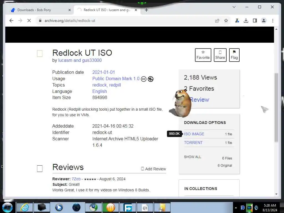Open lucasm and gus33000 author link
Screen dimensions: 284x213
point(80,60)
